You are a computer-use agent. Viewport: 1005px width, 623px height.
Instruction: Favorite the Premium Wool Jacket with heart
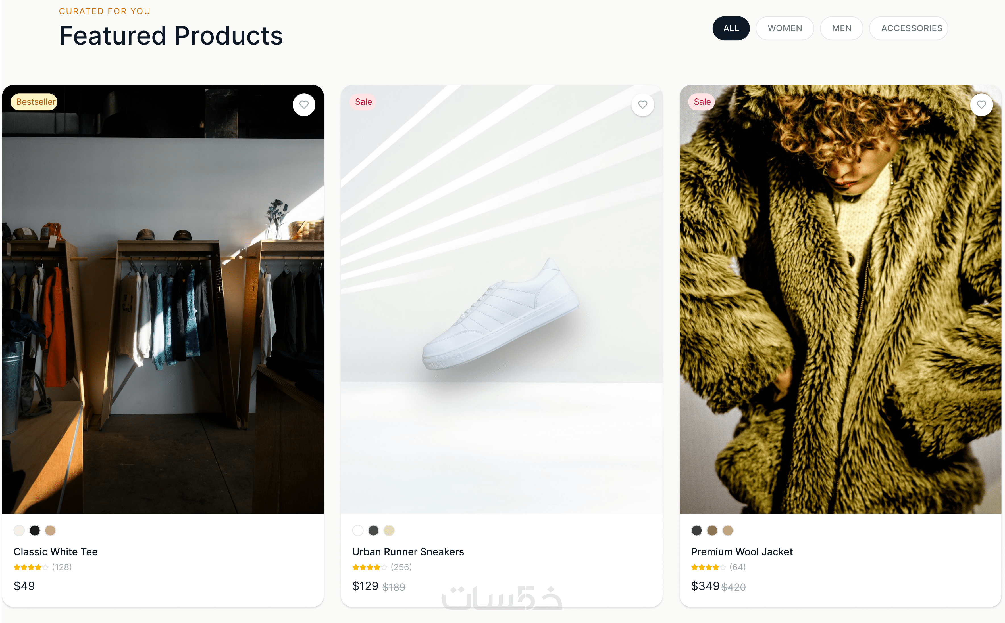pos(981,105)
